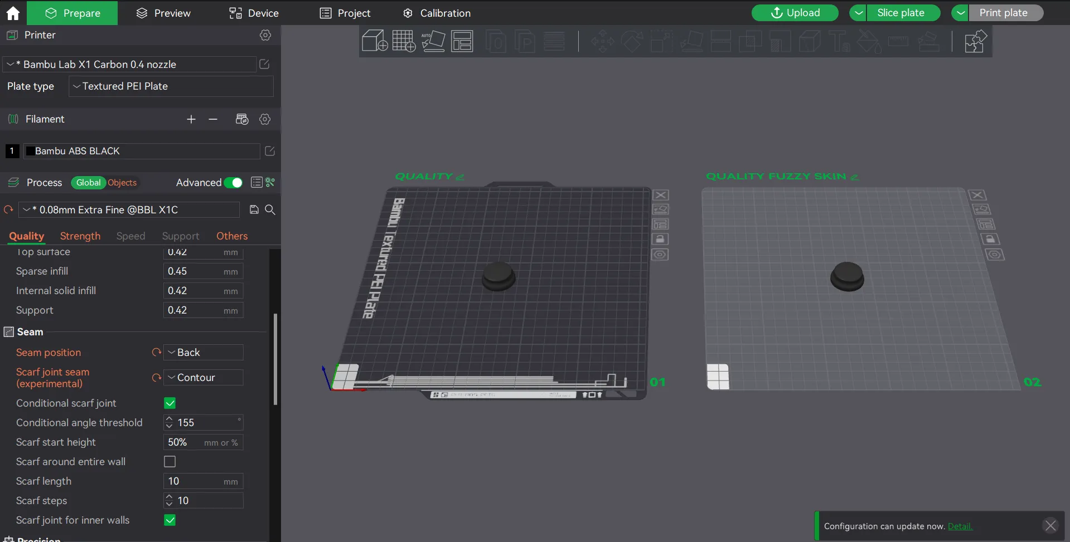Open the printer settings gear
This screenshot has height=542, width=1070.
coord(265,35)
